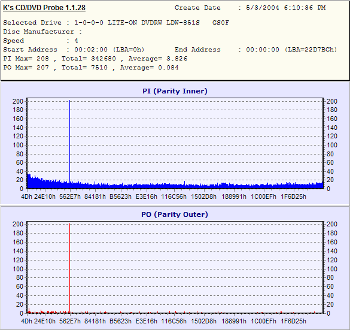Click the tall red PO spike
This screenshot has width=350, height=330.
69,268
